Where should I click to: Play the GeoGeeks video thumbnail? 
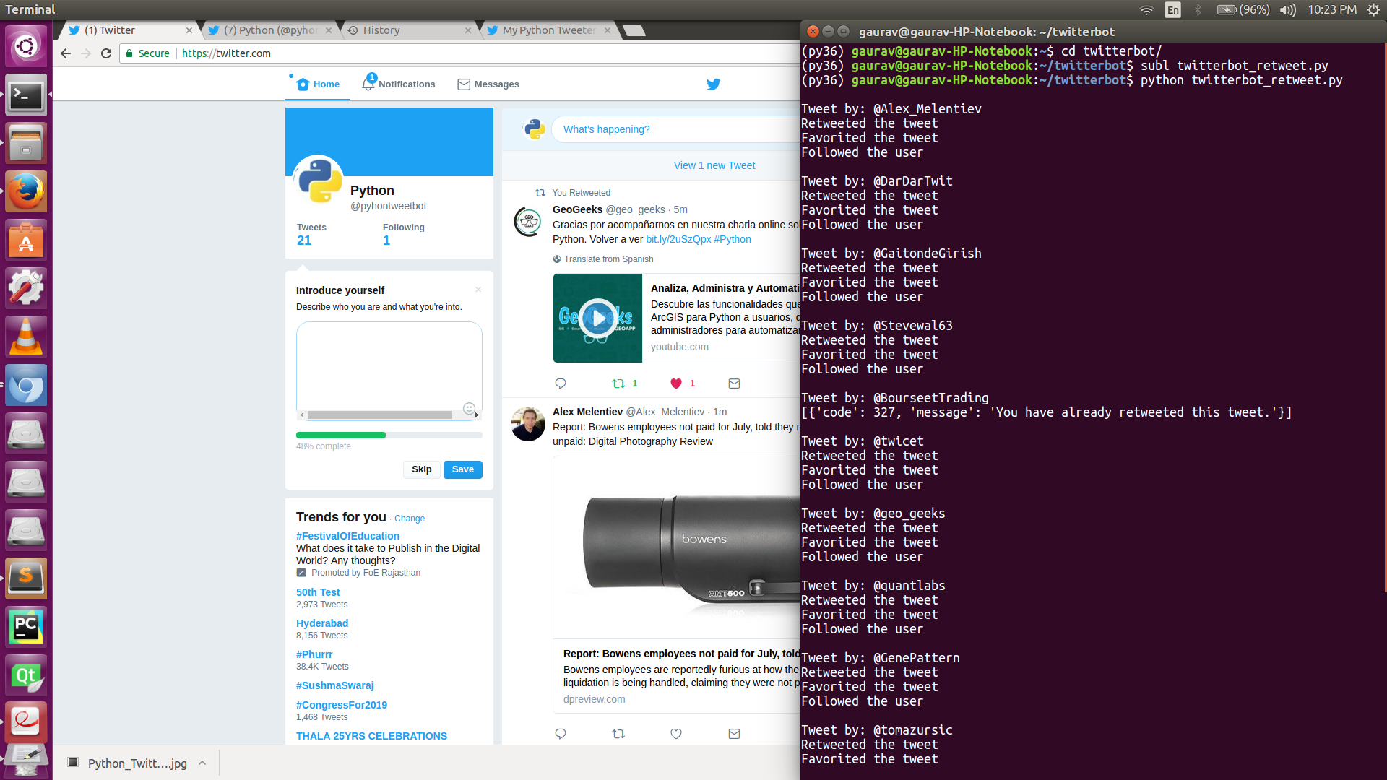coord(598,318)
